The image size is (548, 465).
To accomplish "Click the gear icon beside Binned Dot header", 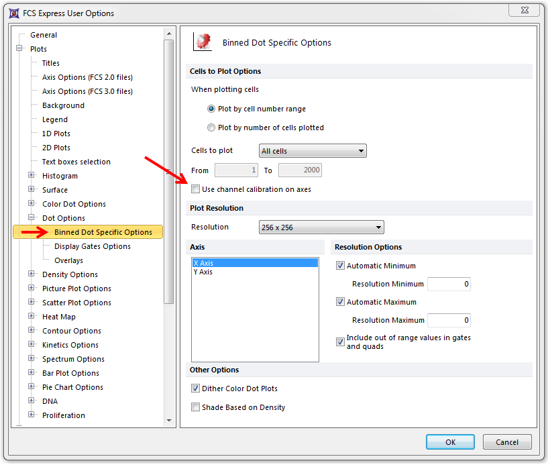I will [203, 42].
